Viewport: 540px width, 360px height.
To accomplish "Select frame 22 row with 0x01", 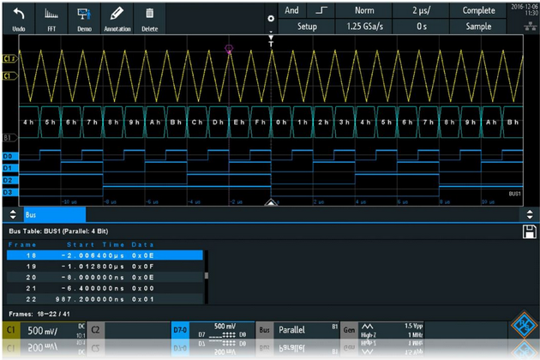I will (105, 299).
